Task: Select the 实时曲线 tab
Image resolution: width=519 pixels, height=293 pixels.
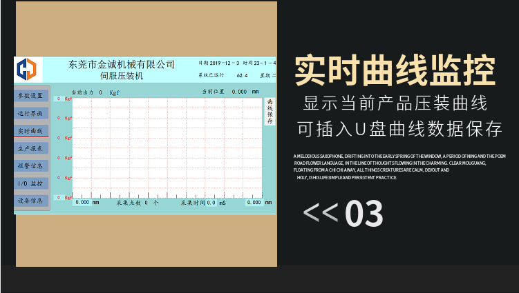Action: [x=30, y=131]
